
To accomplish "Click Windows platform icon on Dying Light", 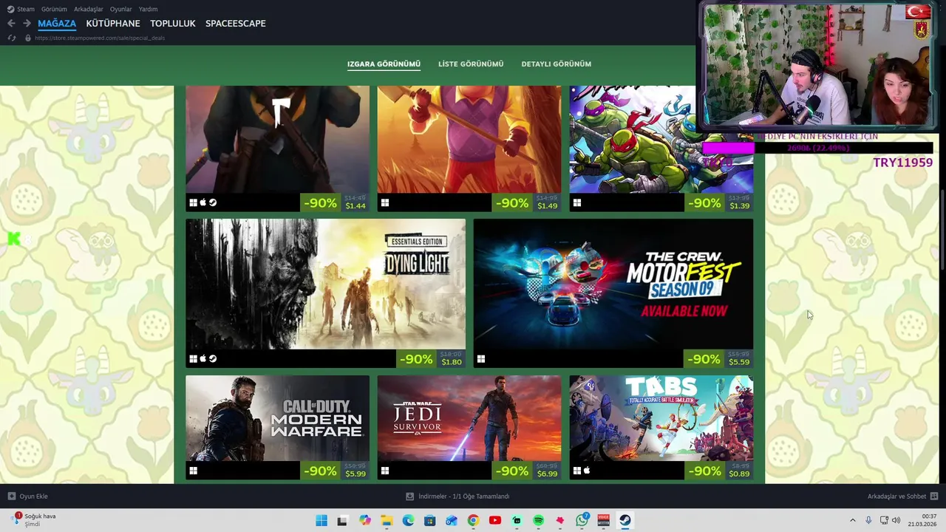I will point(193,359).
